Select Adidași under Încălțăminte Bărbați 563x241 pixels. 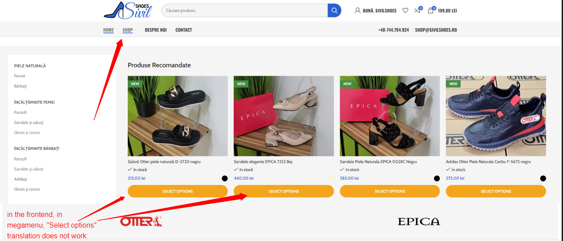20,179
